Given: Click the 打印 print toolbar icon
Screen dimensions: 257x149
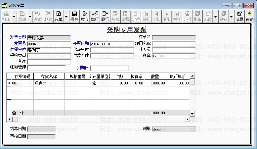Looking at the screenshot, I should point(6,17).
